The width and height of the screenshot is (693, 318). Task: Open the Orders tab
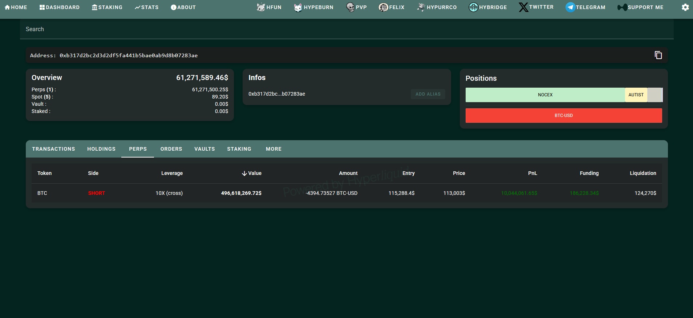coord(171,149)
